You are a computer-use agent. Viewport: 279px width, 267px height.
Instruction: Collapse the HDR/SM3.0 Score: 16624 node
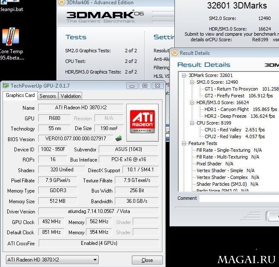click(192, 102)
